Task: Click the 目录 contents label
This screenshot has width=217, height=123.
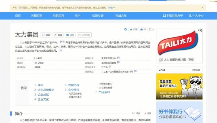Action: click(x=24, y=88)
